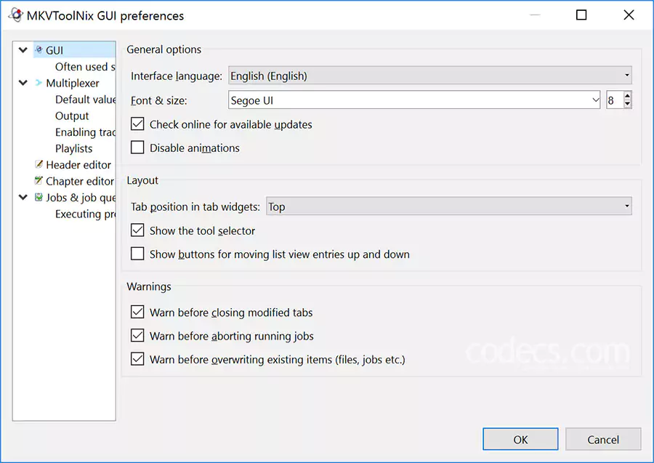Click the Cancel button

tap(603, 439)
